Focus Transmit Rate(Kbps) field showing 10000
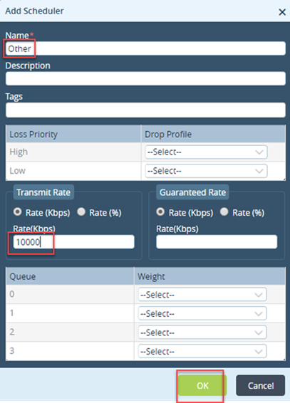 [x=74, y=242]
